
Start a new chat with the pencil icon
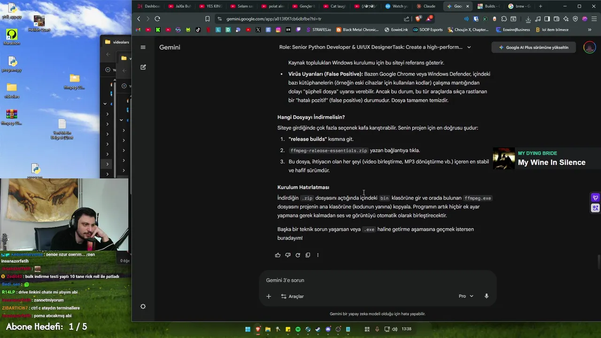(x=143, y=67)
